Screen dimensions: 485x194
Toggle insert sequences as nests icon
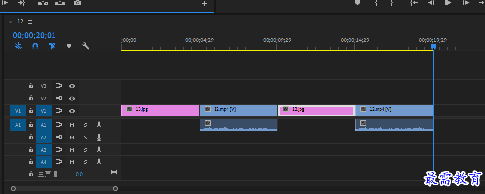18,46
